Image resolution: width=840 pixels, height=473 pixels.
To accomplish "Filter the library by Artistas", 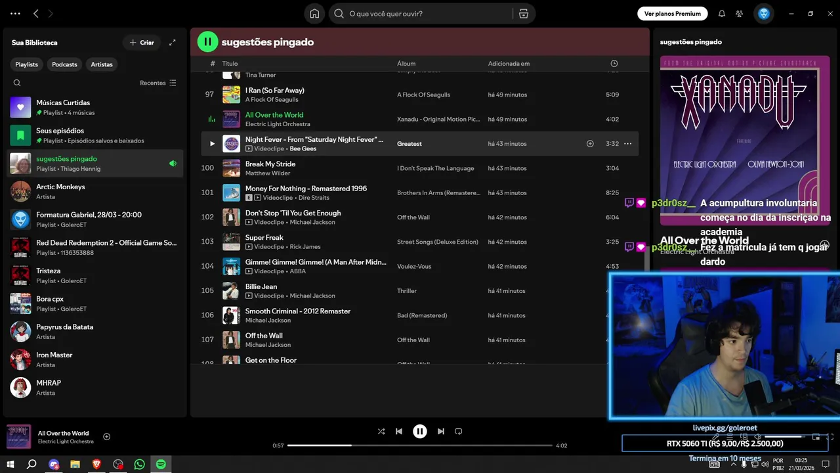I will click(x=102, y=64).
